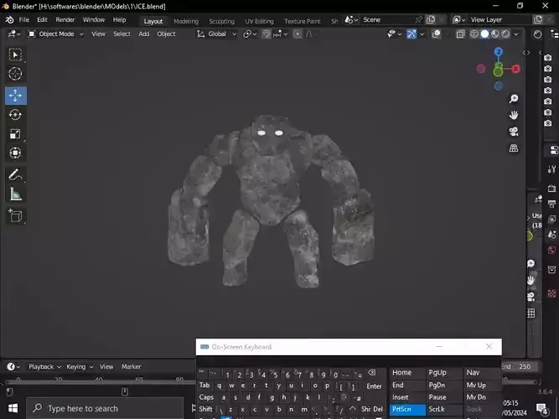Viewport: 559px width, 419px height.
Task: Click PrtScn key on On-Screen Keyboard
Action: pyautogui.click(x=407, y=409)
